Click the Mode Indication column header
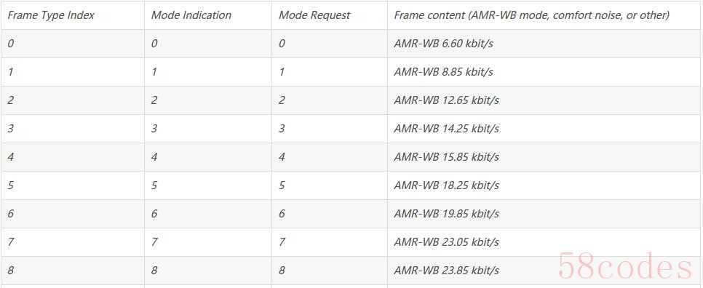This screenshot has height=288, width=703. point(191,15)
